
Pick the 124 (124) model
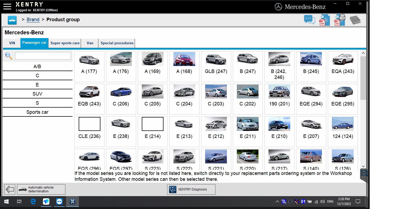343,131
